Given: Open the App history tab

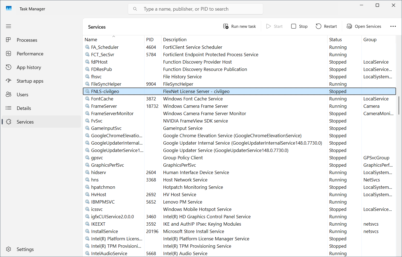Looking at the screenshot, I should (29, 67).
